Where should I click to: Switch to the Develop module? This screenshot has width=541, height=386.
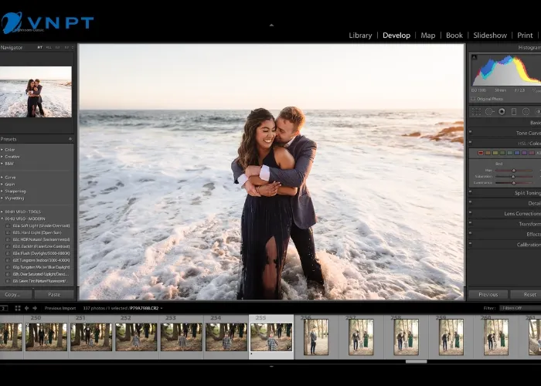(396, 36)
